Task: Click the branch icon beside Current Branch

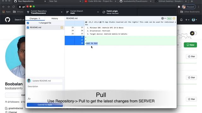Action: click(67, 12)
